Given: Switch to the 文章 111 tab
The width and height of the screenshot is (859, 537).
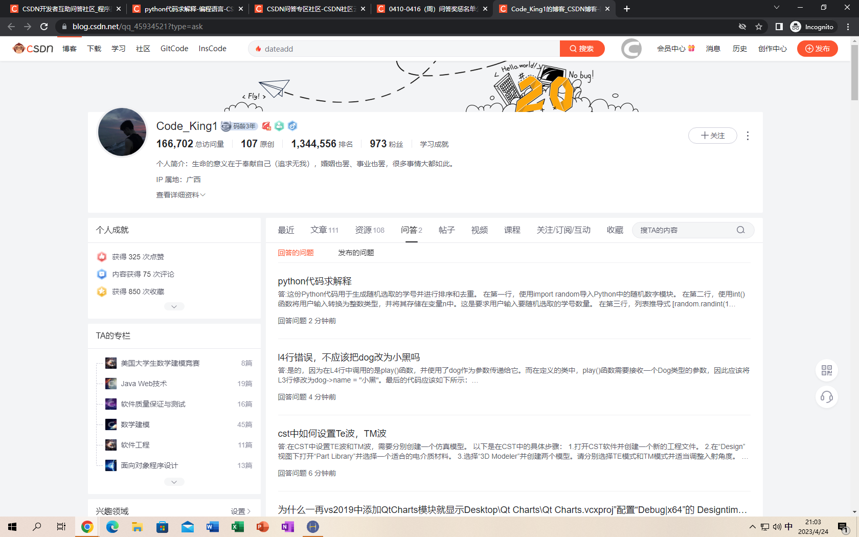Looking at the screenshot, I should pyautogui.click(x=324, y=230).
